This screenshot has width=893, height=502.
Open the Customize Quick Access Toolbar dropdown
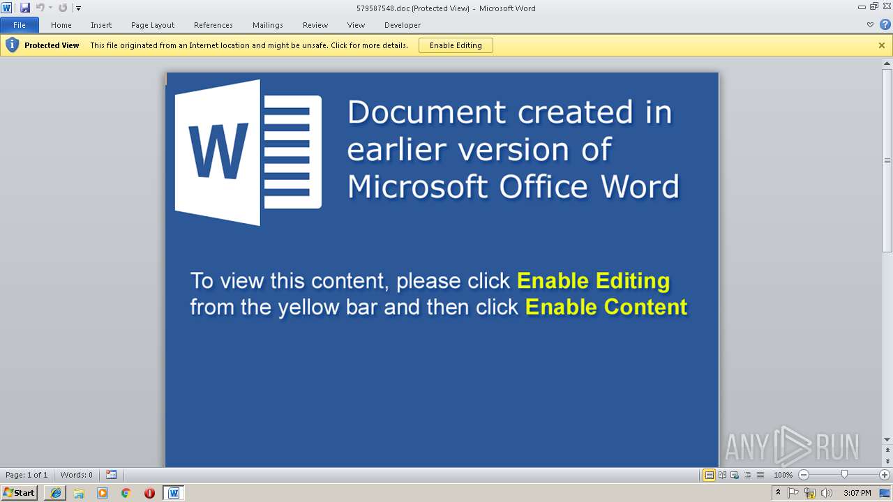pyautogui.click(x=78, y=8)
